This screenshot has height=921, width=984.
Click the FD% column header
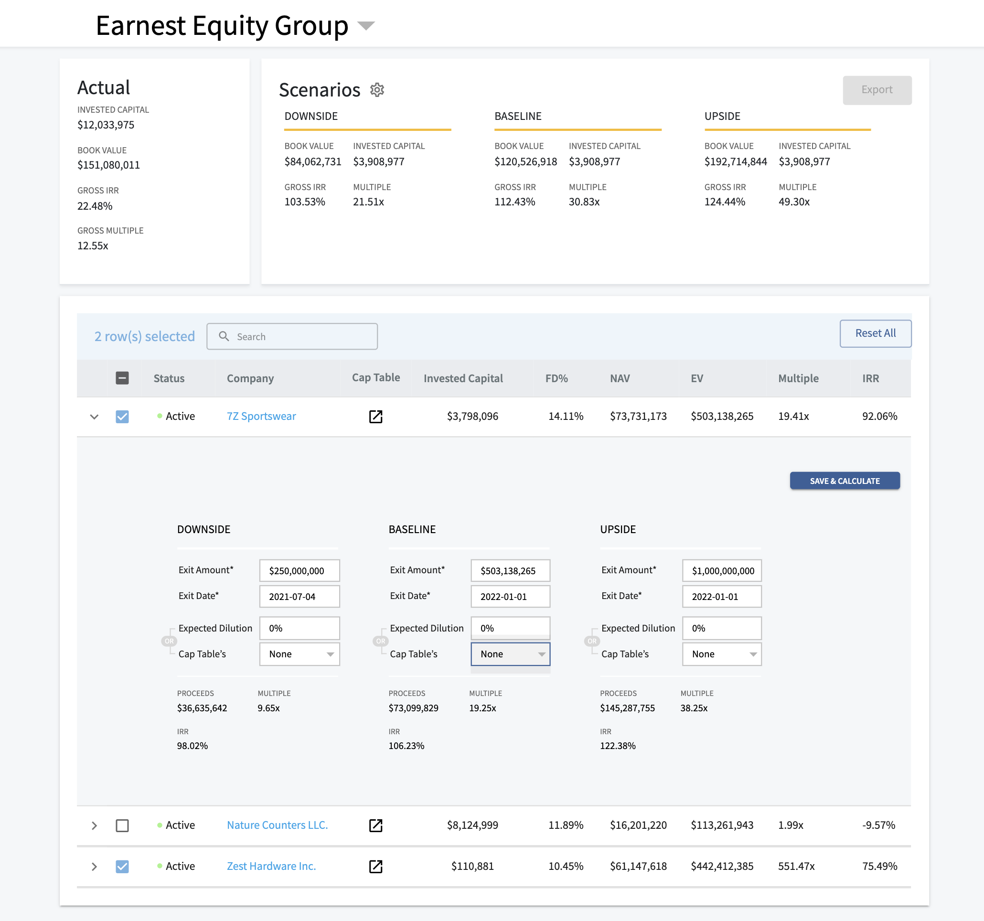click(x=556, y=379)
